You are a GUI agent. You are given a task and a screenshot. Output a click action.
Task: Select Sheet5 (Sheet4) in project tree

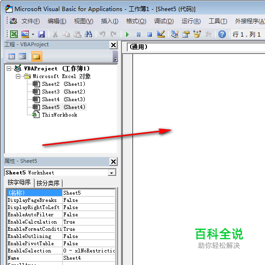pyautogui.click(x=64, y=107)
